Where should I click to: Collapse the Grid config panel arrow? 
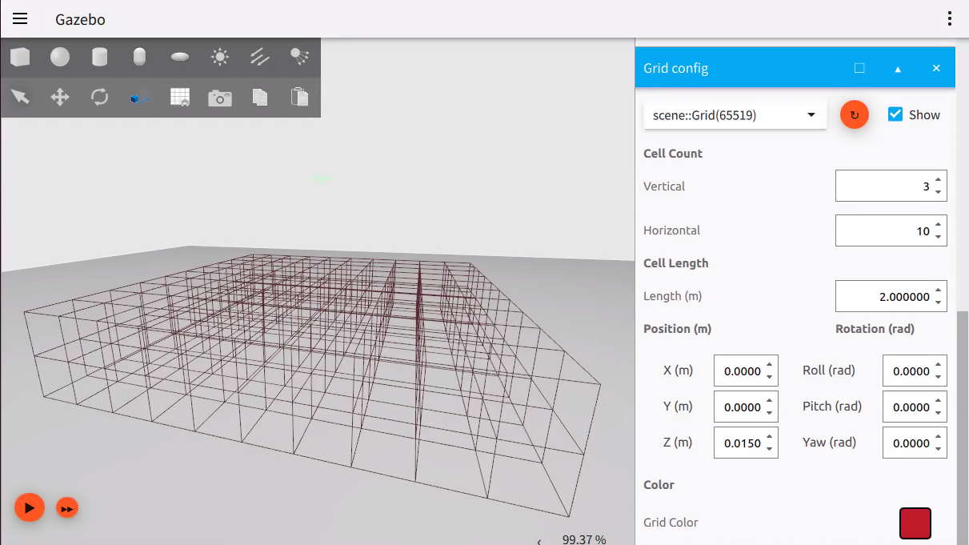click(898, 69)
